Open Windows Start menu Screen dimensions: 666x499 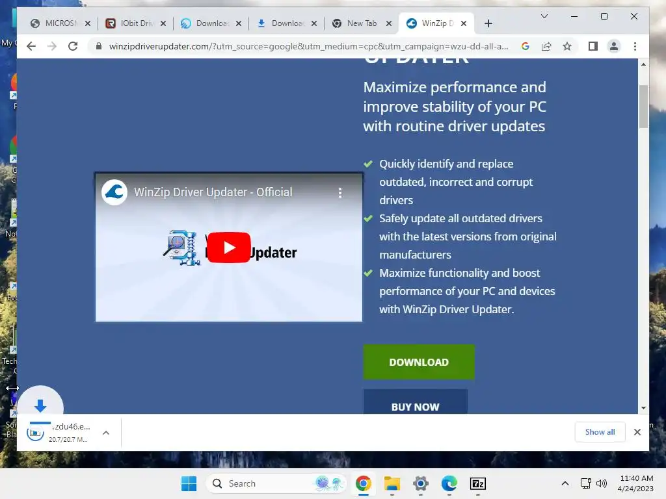tap(189, 483)
